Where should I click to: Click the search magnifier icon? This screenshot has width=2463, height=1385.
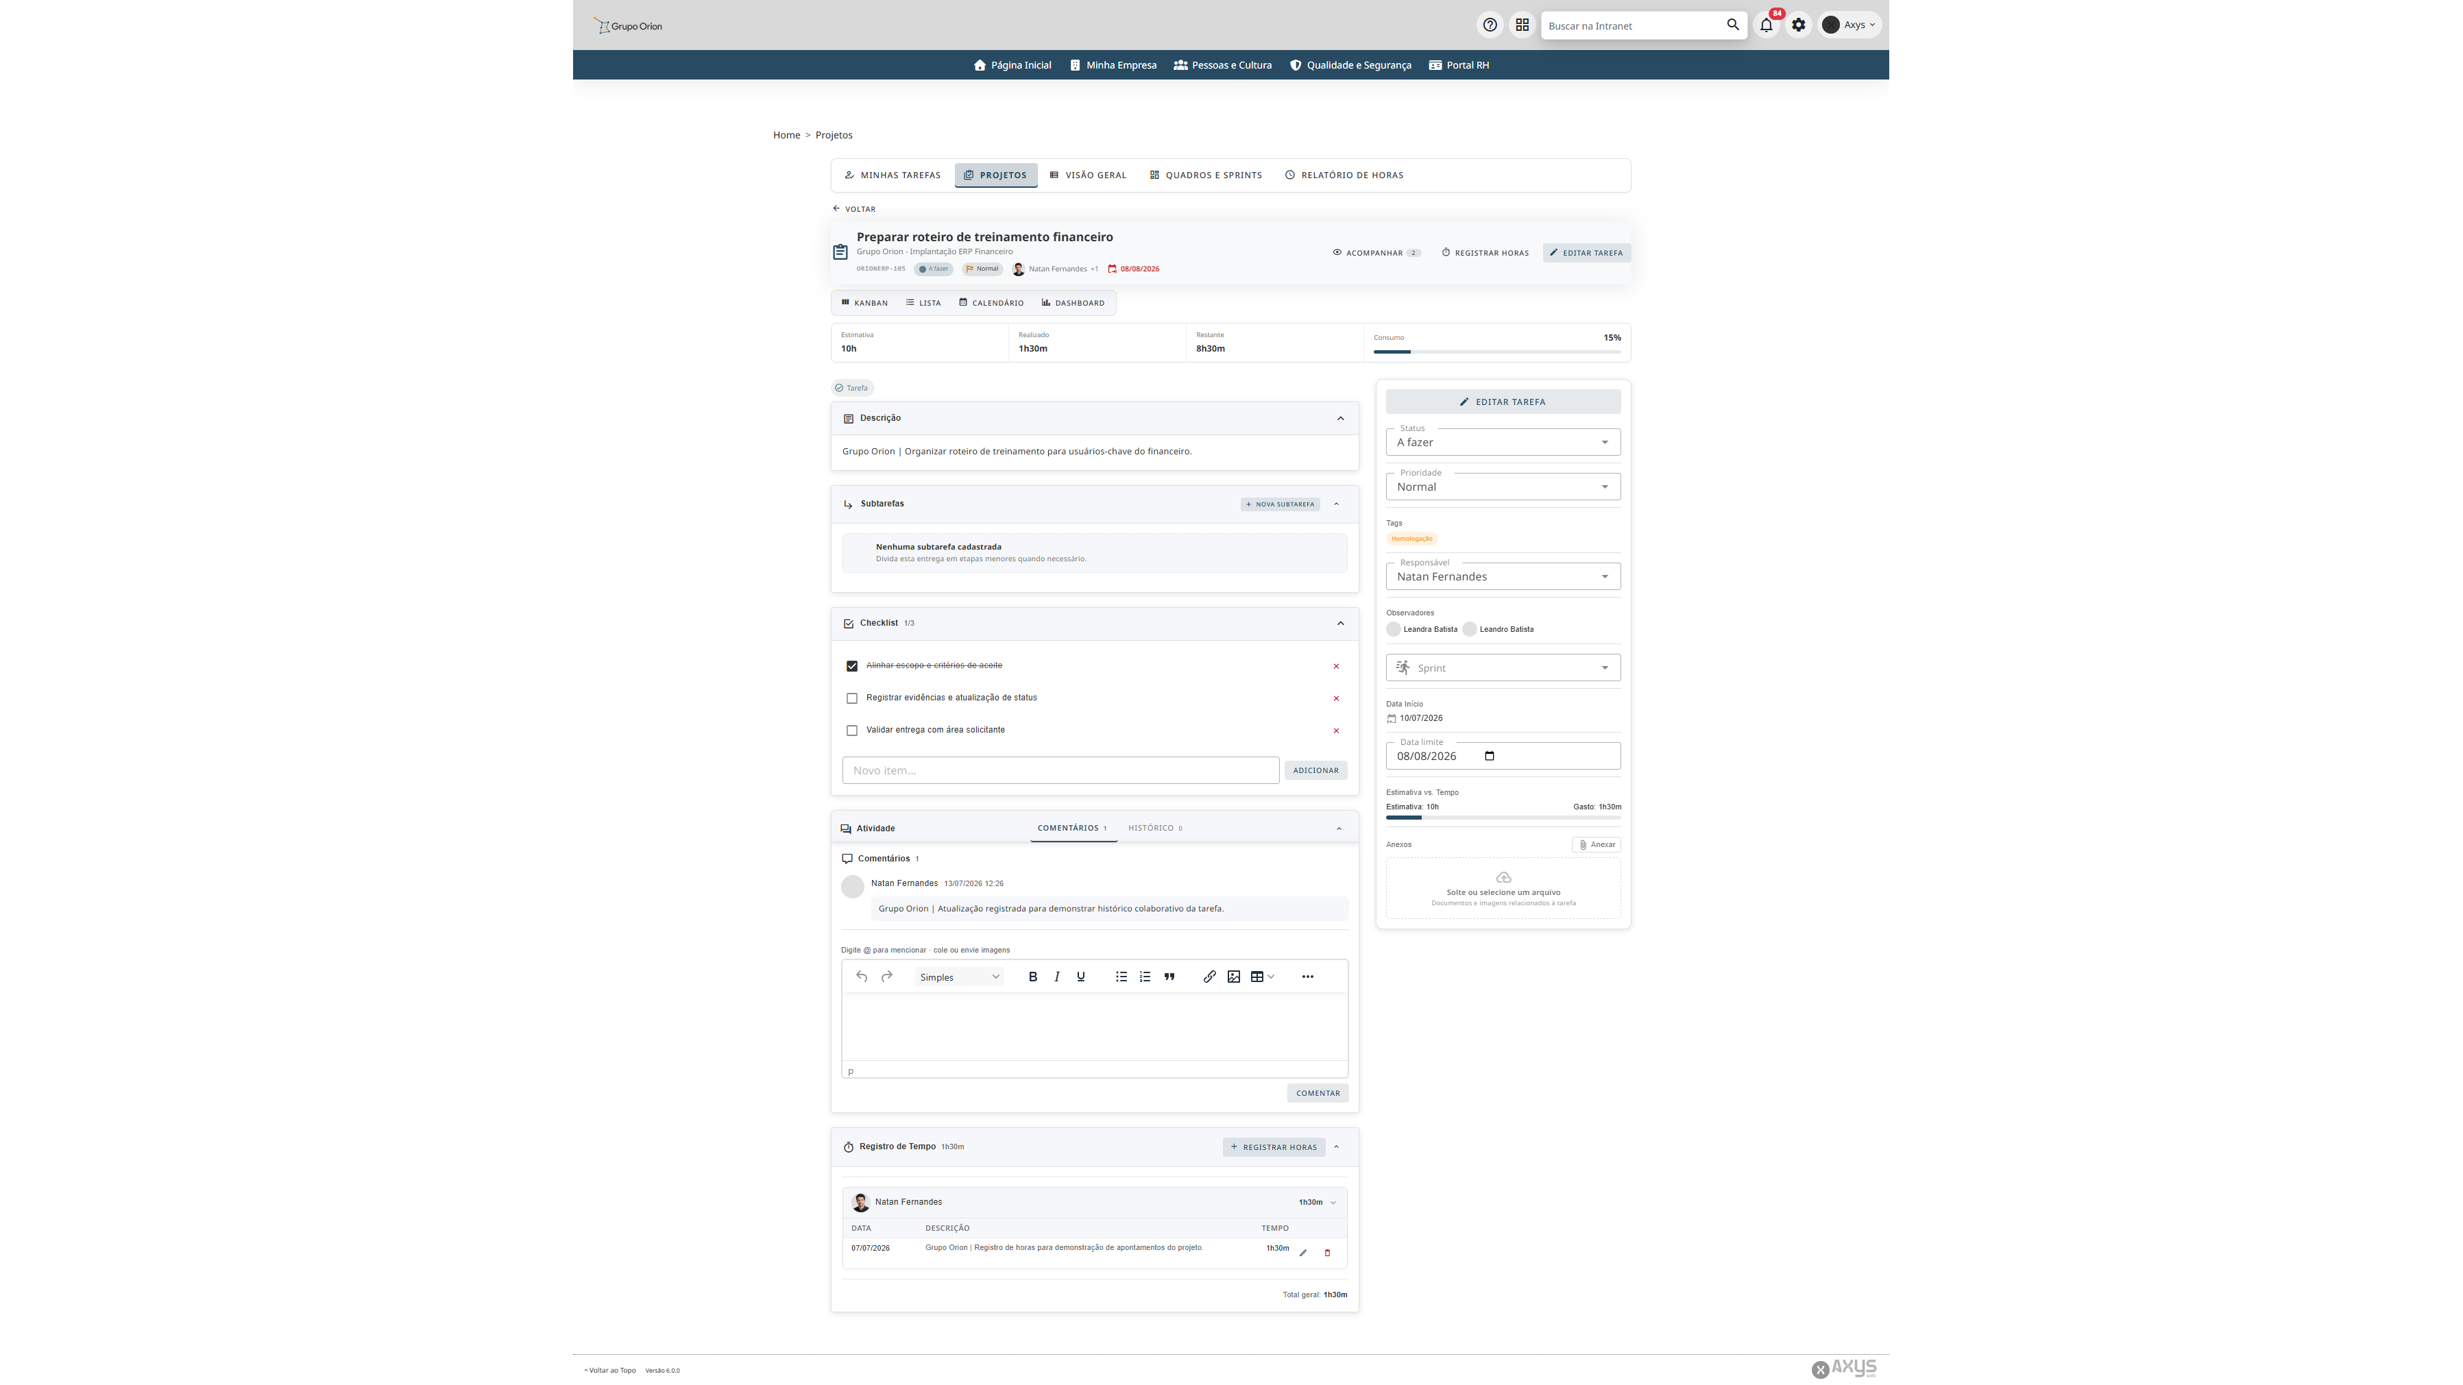pyautogui.click(x=1732, y=25)
